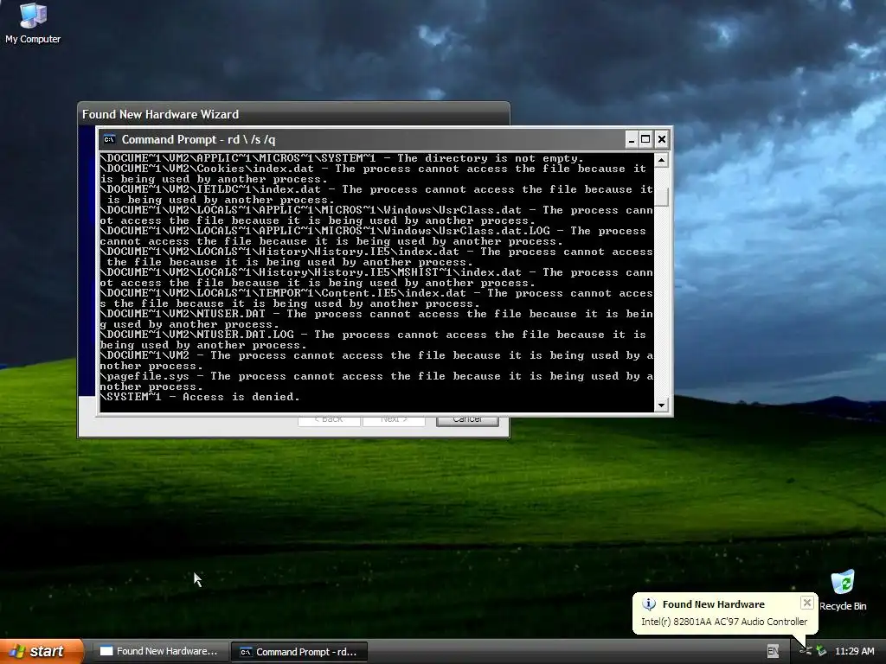Click the NTUSER.DAT.LOG error line

click(373, 340)
